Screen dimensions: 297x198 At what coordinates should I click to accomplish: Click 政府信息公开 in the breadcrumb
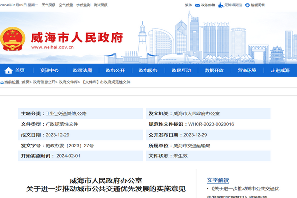[44, 82]
